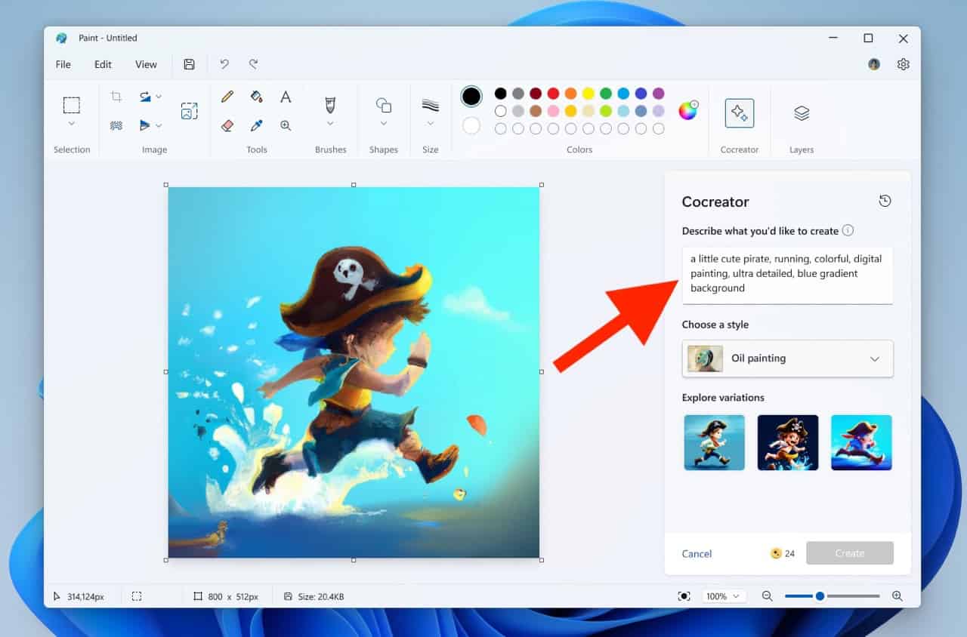967x637 pixels.
Task: Open the File menu
Action: (63, 64)
